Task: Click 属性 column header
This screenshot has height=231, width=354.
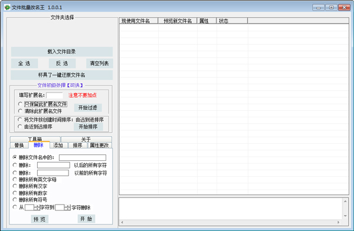Action: click(206, 21)
